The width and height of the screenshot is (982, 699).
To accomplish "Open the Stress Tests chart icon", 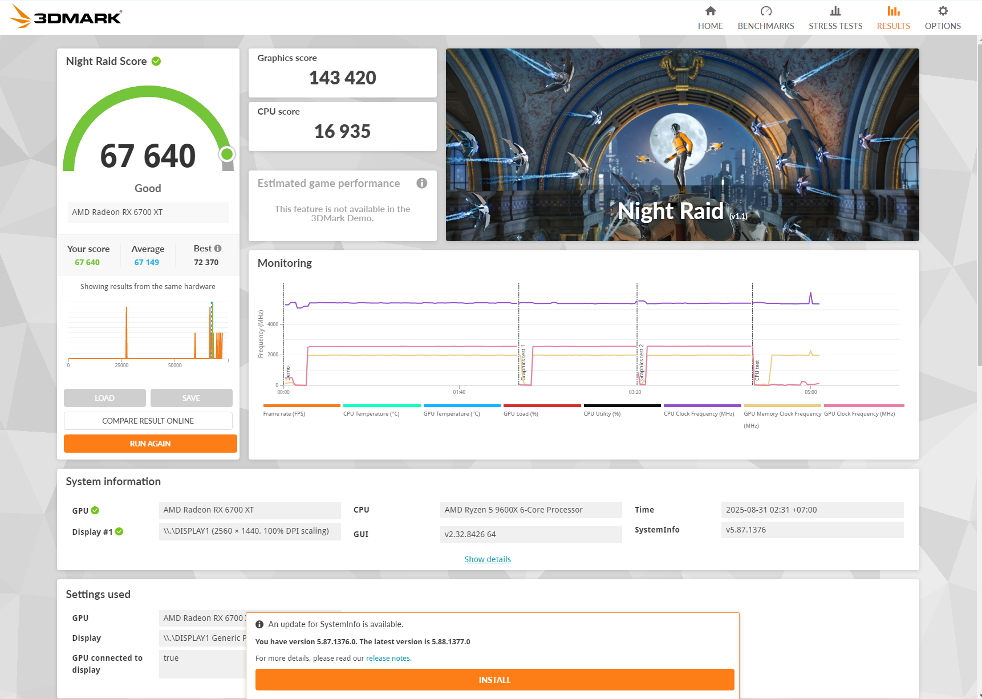I will coord(835,11).
